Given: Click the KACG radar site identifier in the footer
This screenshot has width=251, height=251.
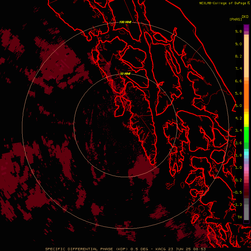Looking at the screenshot, I should coord(161,249).
